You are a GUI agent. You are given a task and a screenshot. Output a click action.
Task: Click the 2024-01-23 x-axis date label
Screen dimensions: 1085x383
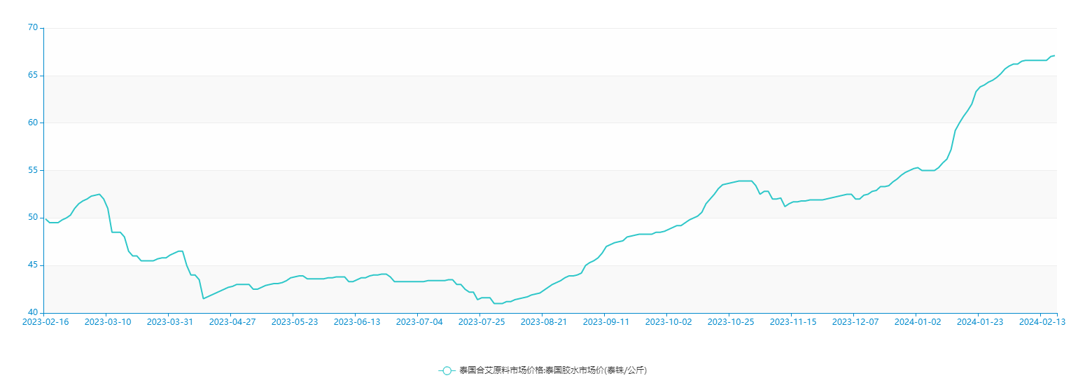pyautogui.click(x=980, y=322)
